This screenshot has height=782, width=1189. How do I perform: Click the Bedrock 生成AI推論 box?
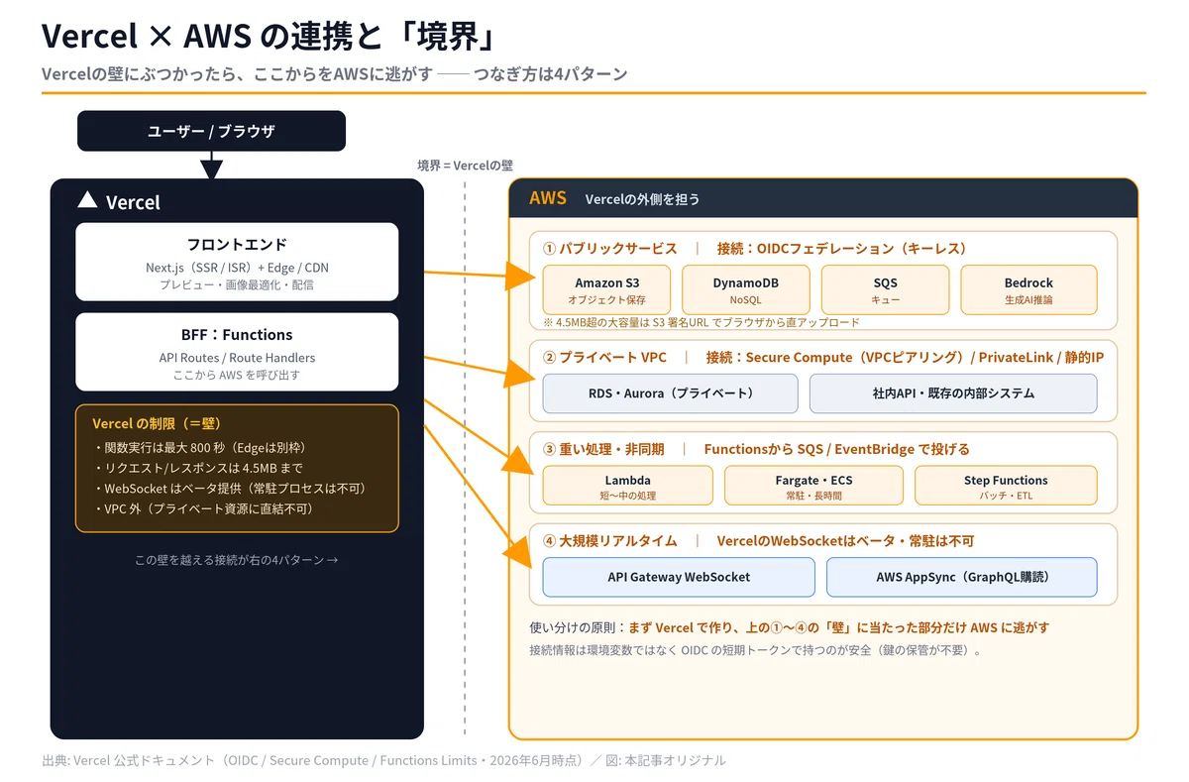(x=1028, y=289)
